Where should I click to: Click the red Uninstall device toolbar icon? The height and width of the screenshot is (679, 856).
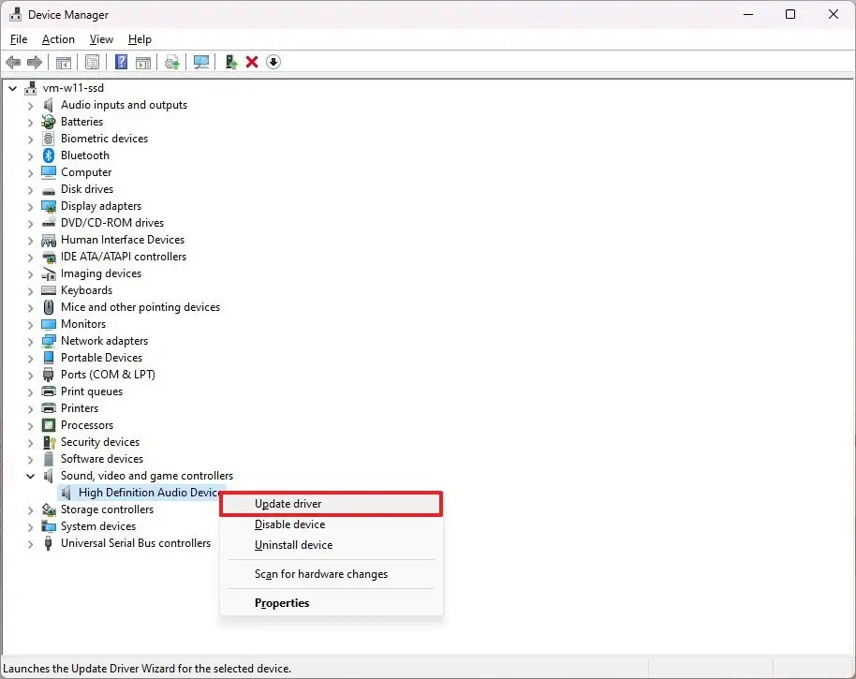pyautogui.click(x=251, y=62)
